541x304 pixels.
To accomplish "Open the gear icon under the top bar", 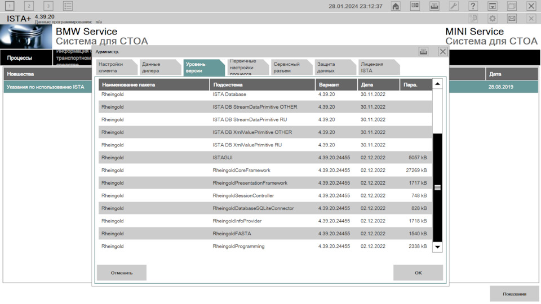I will point(493,18).
